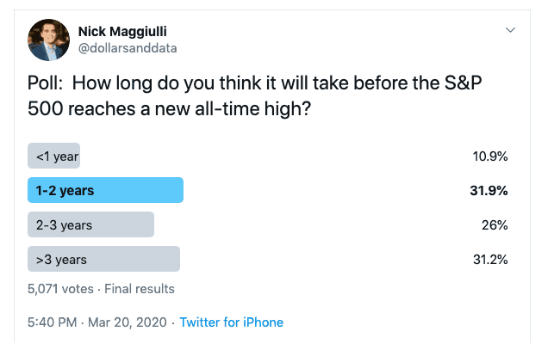Click the 26% result value
Screen dimensions: 554x356
point(496,225)
